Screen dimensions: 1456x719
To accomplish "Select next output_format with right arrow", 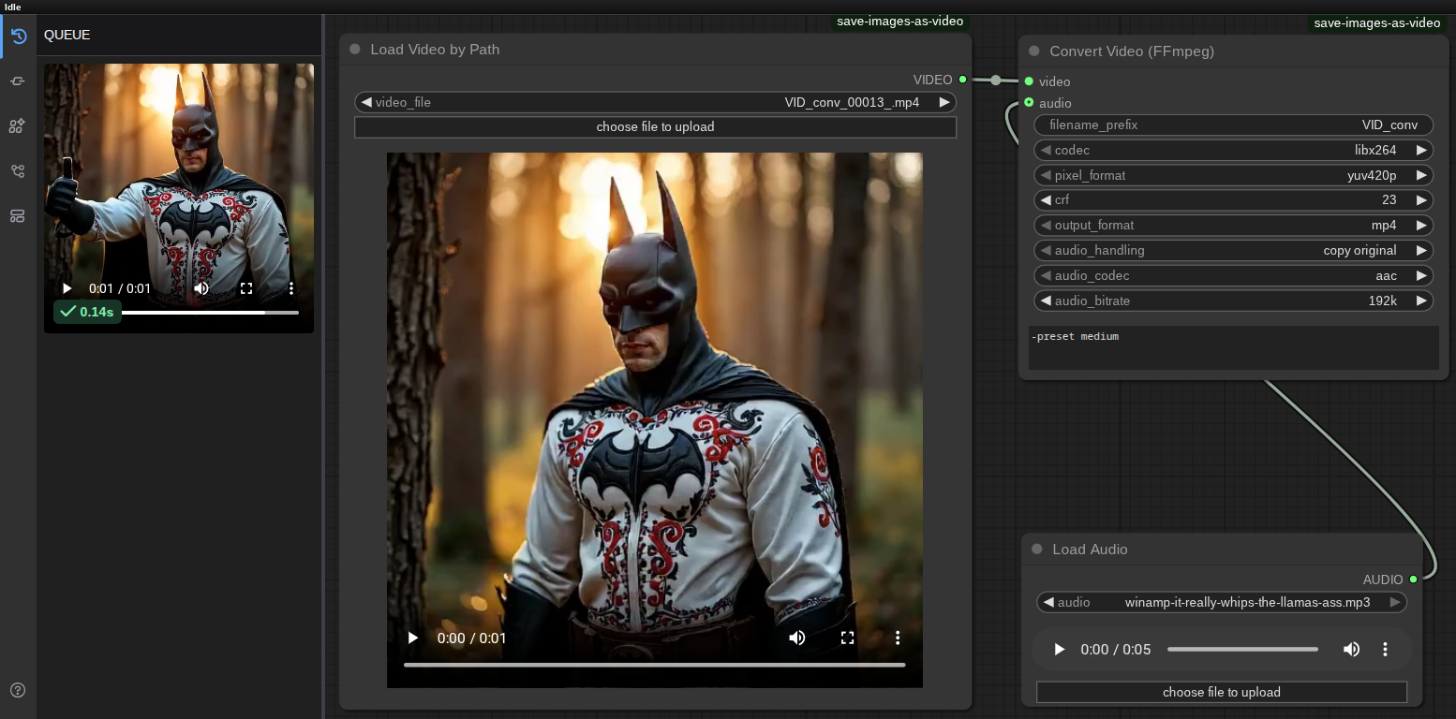I will pos(1421,225).
